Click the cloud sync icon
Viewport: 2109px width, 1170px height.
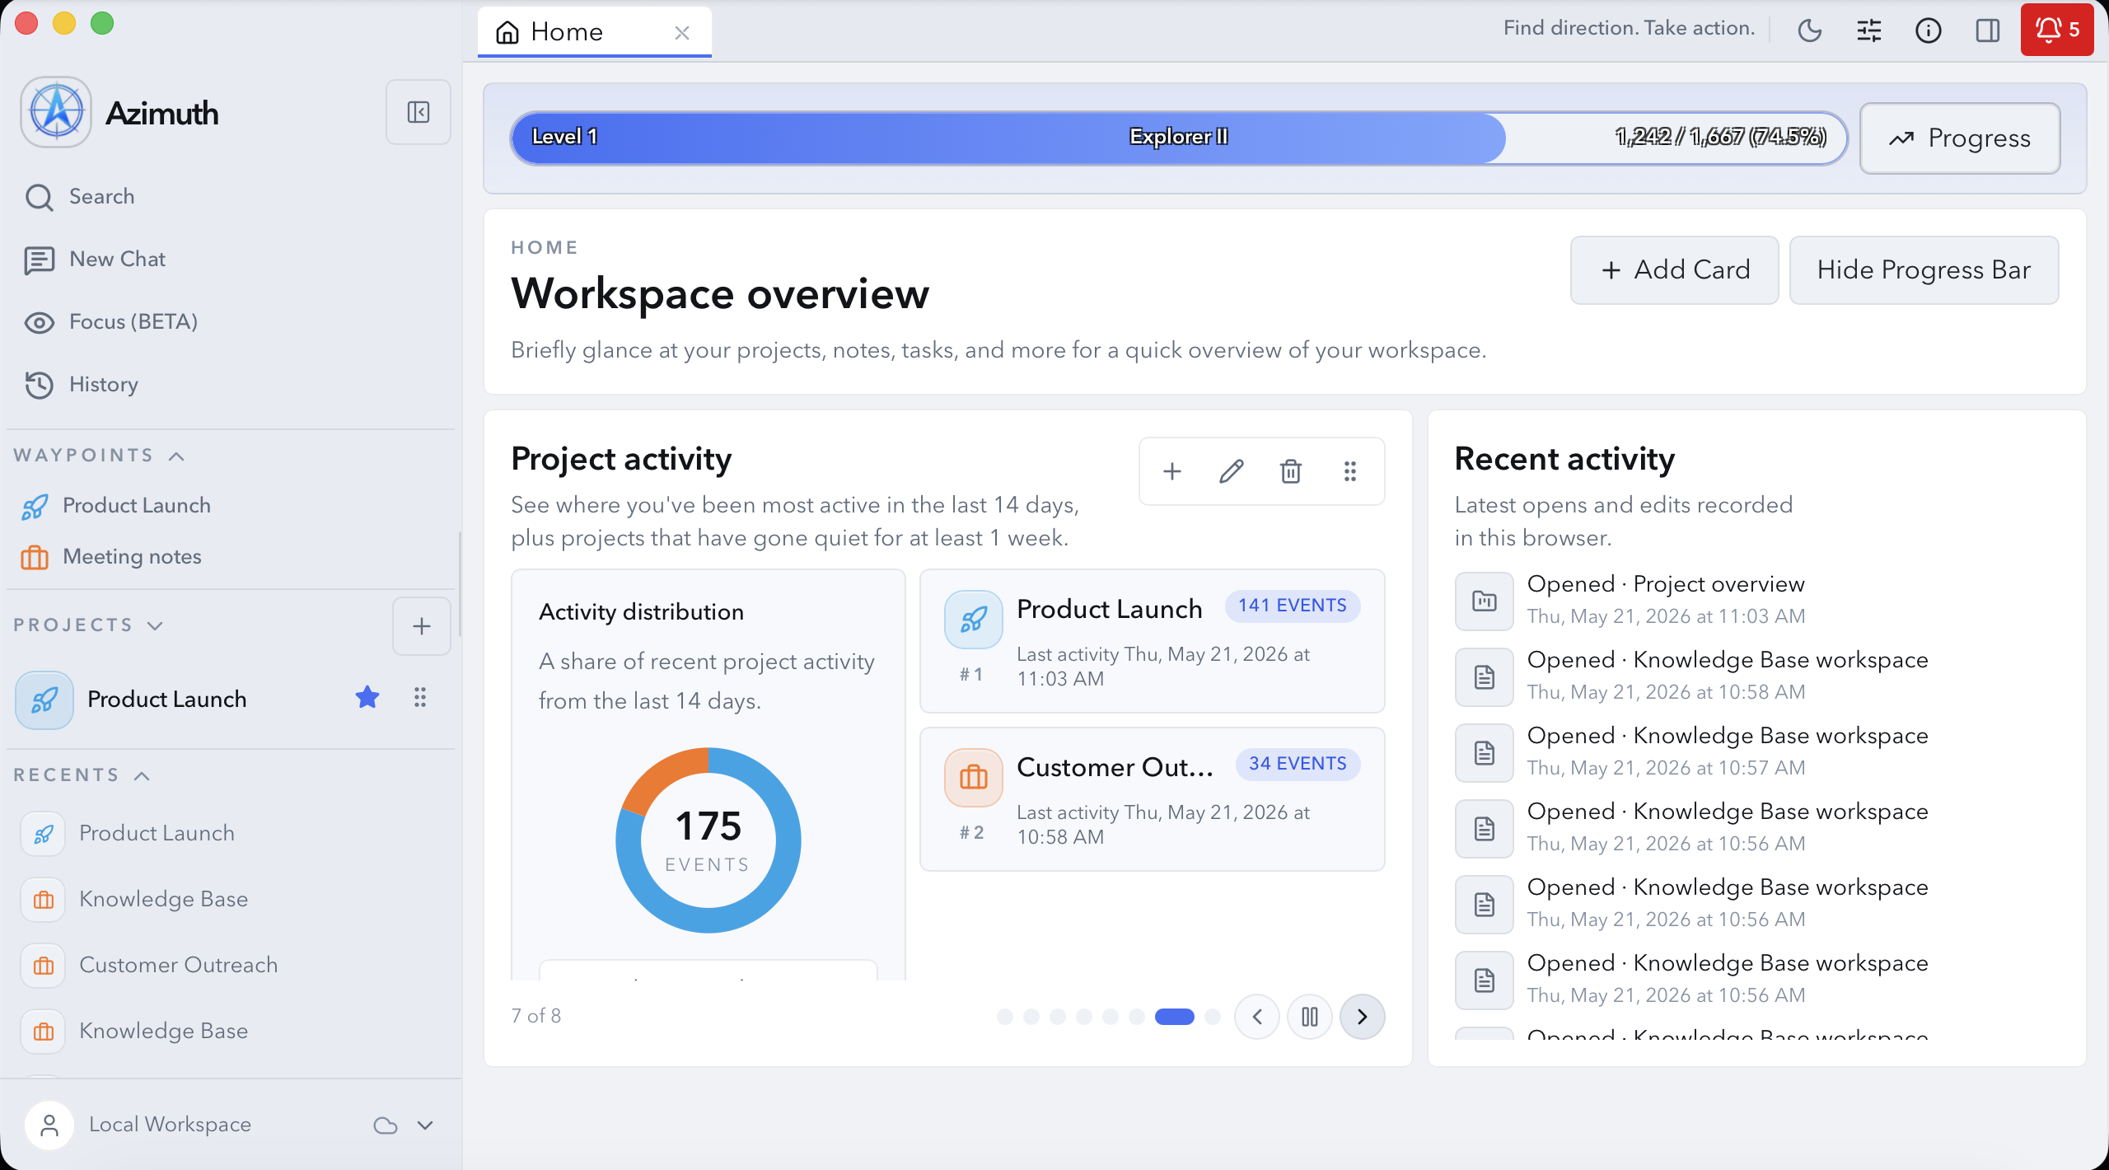pyautogui.click(x=386, y=1126)
